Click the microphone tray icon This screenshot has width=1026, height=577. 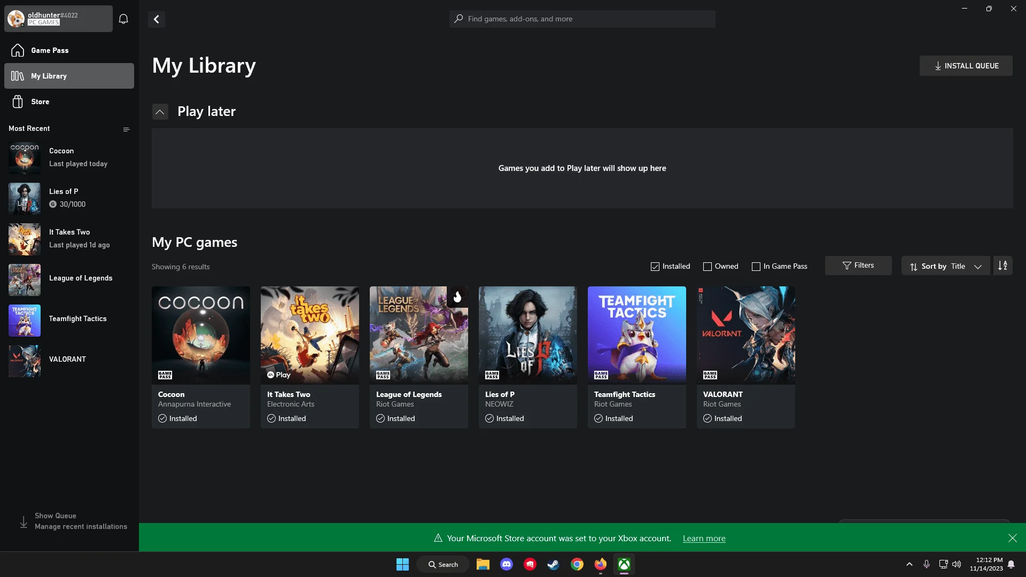(x=927, y=564)
